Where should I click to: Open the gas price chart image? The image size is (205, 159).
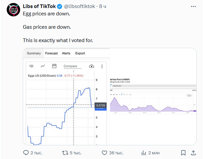(153, 97)
